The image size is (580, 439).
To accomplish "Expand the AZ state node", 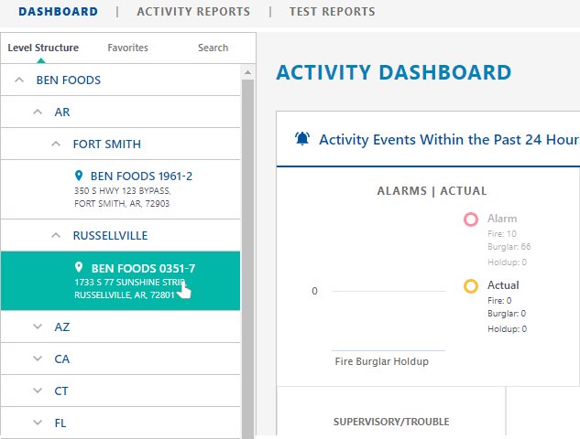I will 38,327.
